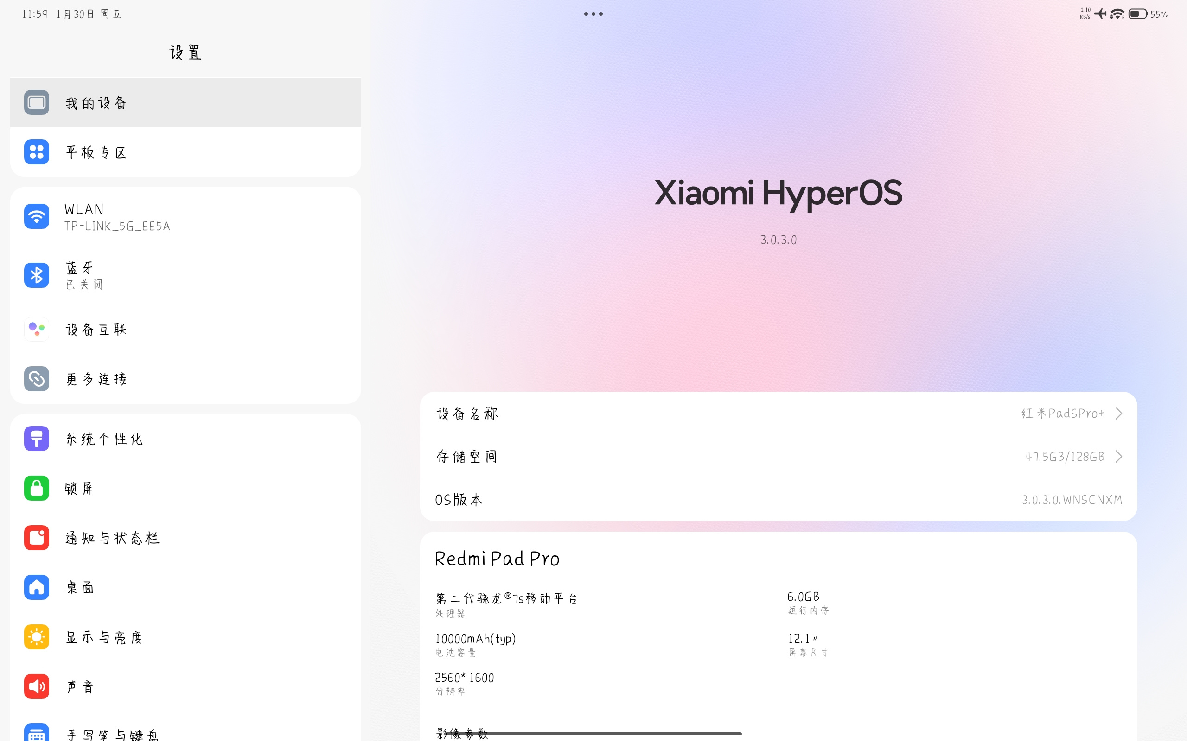
Task: Tap the 更多连接 link icon
Action: pyautogui.click(x=36, y=378)
